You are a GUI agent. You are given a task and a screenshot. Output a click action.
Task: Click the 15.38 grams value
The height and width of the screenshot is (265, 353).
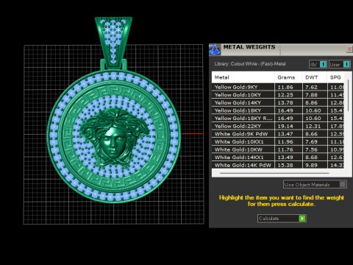(x=285, y=165)
